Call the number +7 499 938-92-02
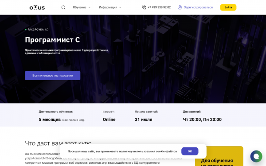This screenshot has height=166, width=266. (x=159, y=8)
